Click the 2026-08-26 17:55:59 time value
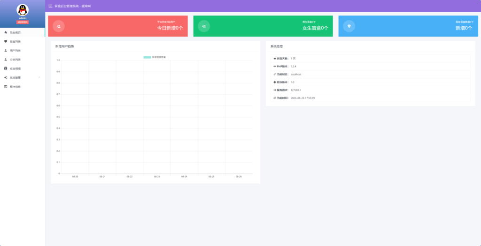 coord(303,98)
